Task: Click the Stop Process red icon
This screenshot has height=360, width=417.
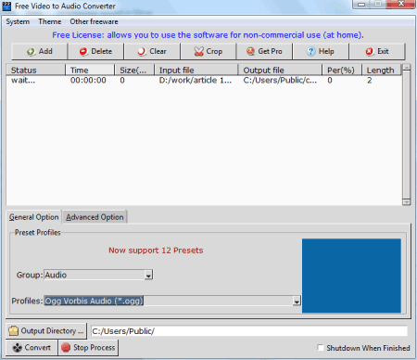Action: 66,347
